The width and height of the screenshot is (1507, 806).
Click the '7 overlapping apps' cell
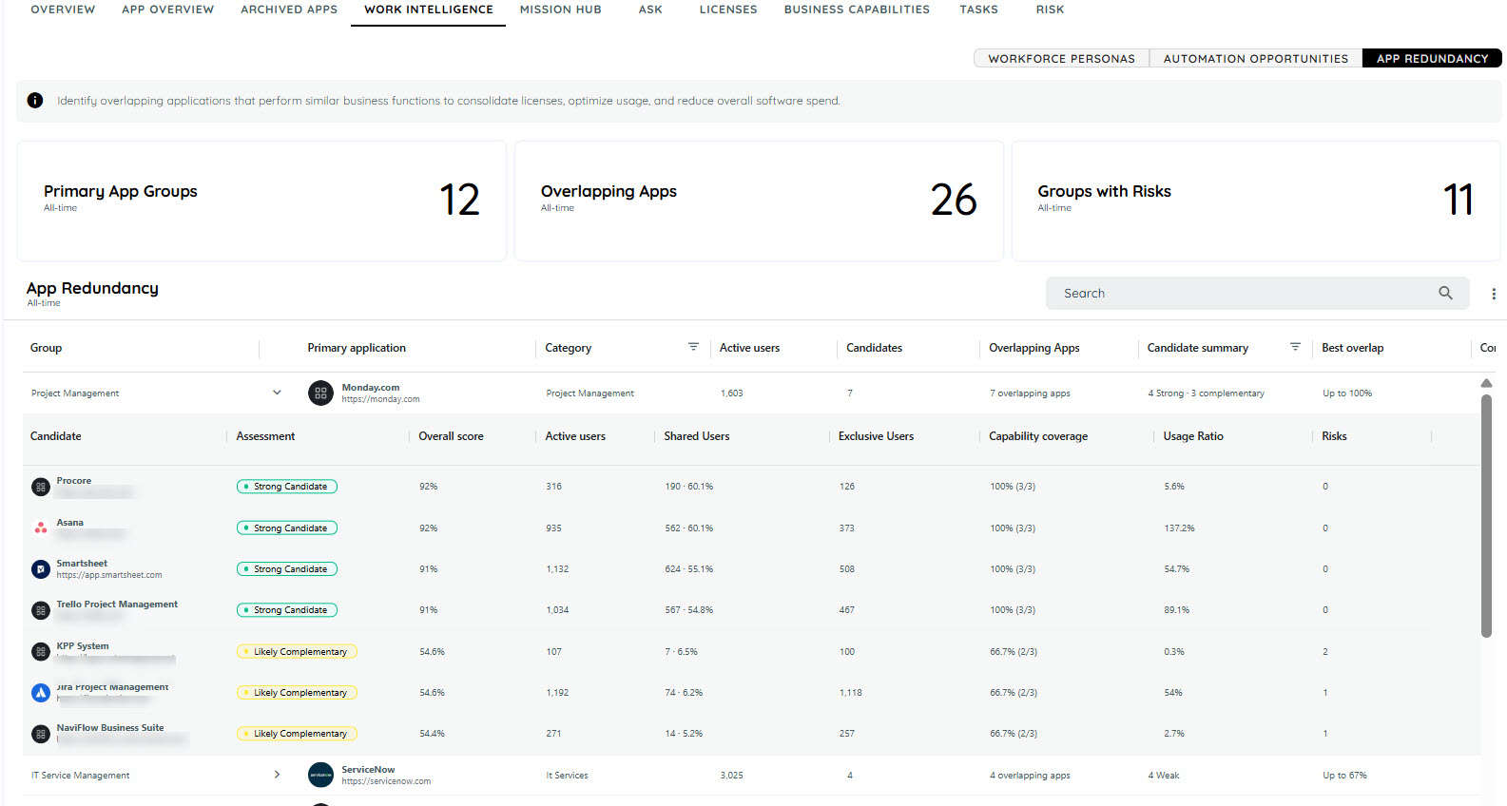click(1030, 393)
